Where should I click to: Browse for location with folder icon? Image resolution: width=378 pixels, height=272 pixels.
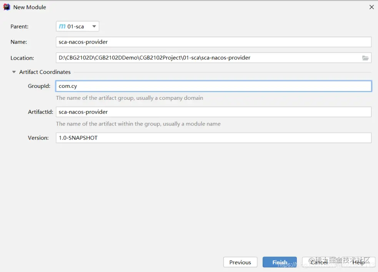click(365, 58)
